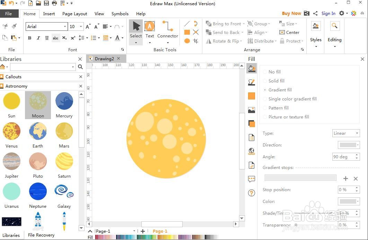
Task: Apply subscript formatting
Action: 64,38
